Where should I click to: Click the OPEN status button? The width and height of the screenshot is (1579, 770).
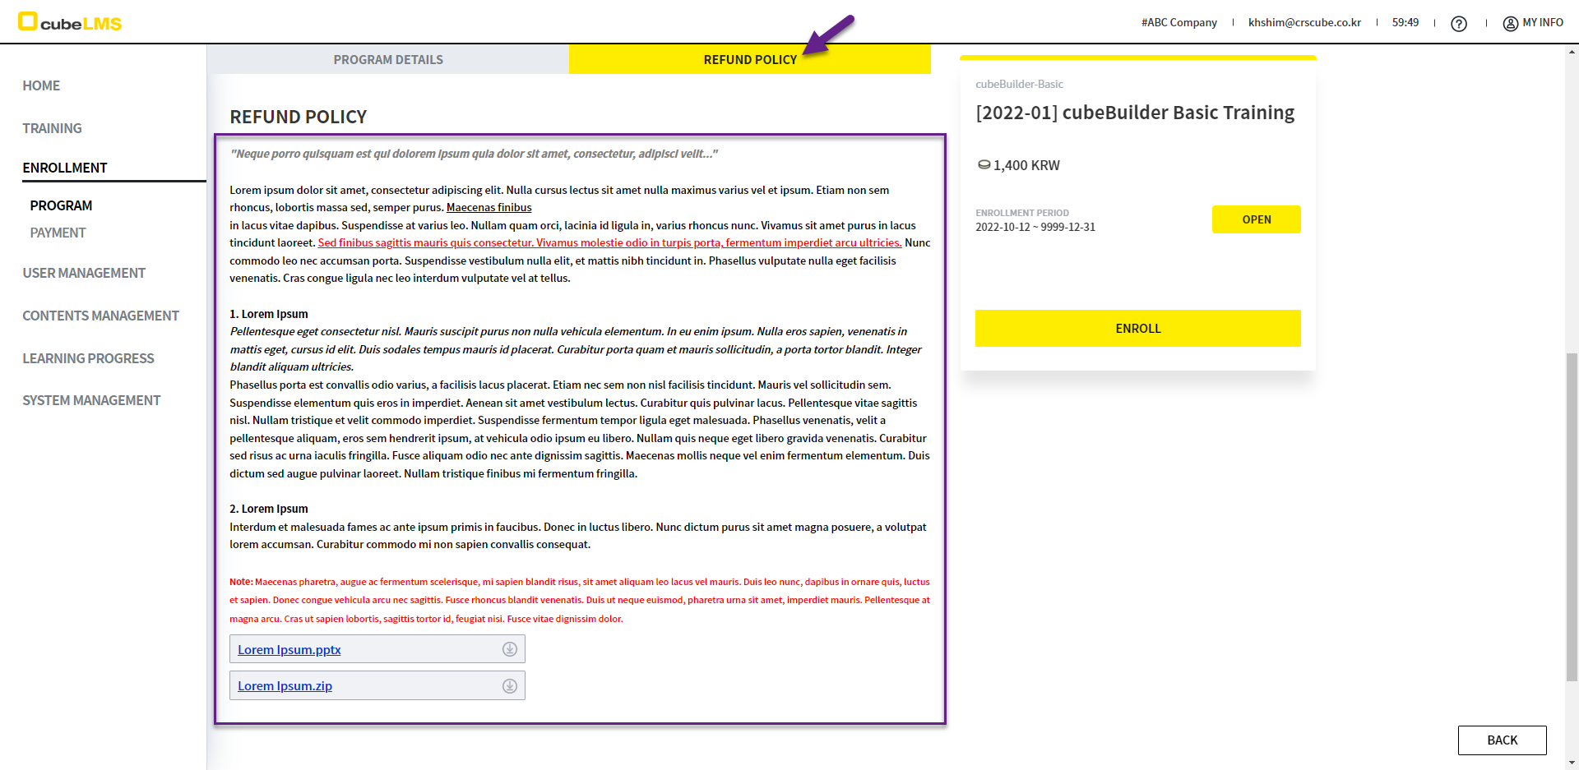(1256, 219)
